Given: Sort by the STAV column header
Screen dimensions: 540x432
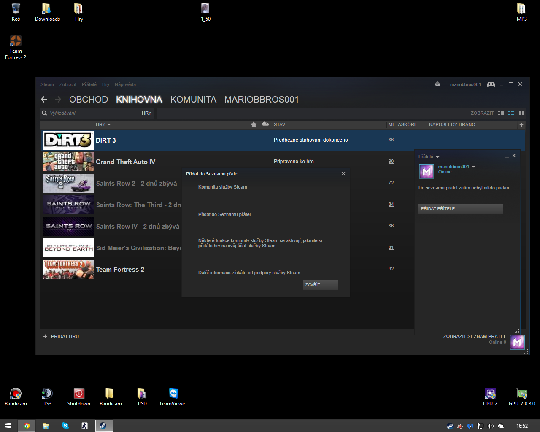Looking at the screenshot, I should coord(279,124).
